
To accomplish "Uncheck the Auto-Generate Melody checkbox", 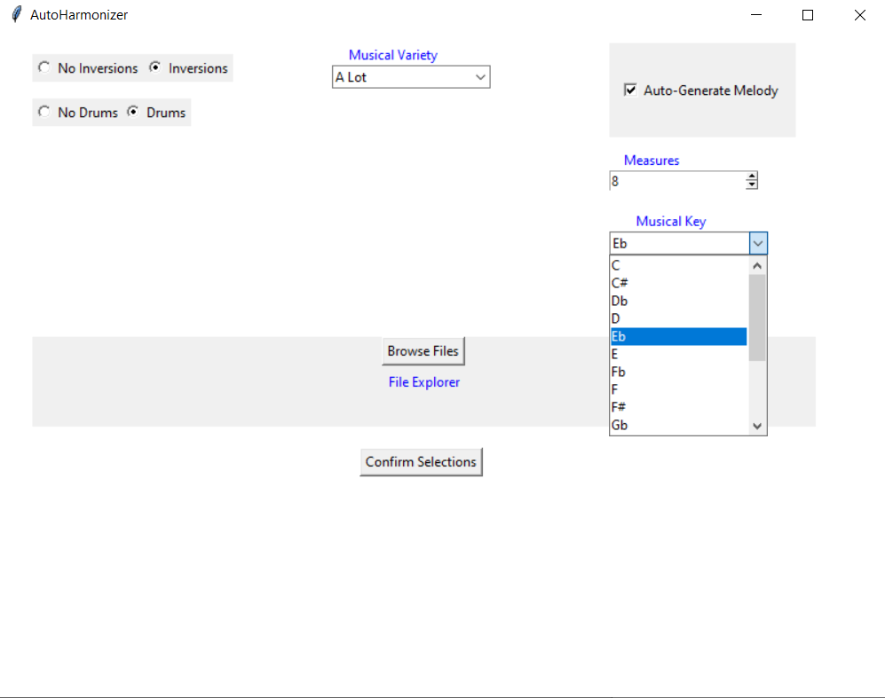I will coord(630,90).
